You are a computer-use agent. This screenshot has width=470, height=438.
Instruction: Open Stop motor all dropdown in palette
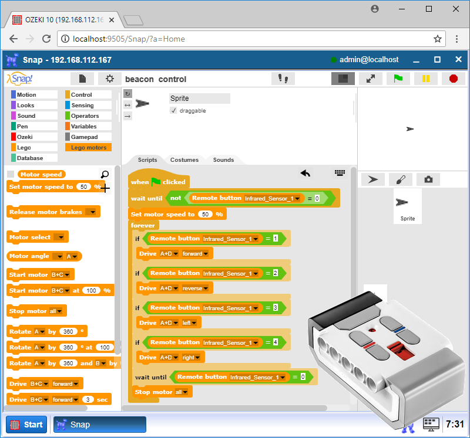click(x=55, y=311)
